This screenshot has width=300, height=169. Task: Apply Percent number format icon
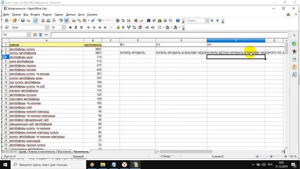123,27
